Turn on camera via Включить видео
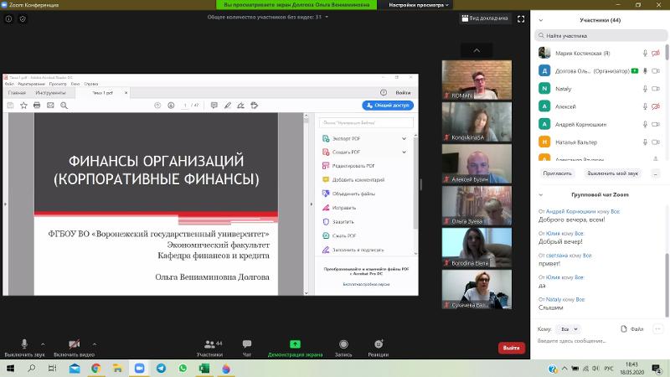 [x=74, y=344]
